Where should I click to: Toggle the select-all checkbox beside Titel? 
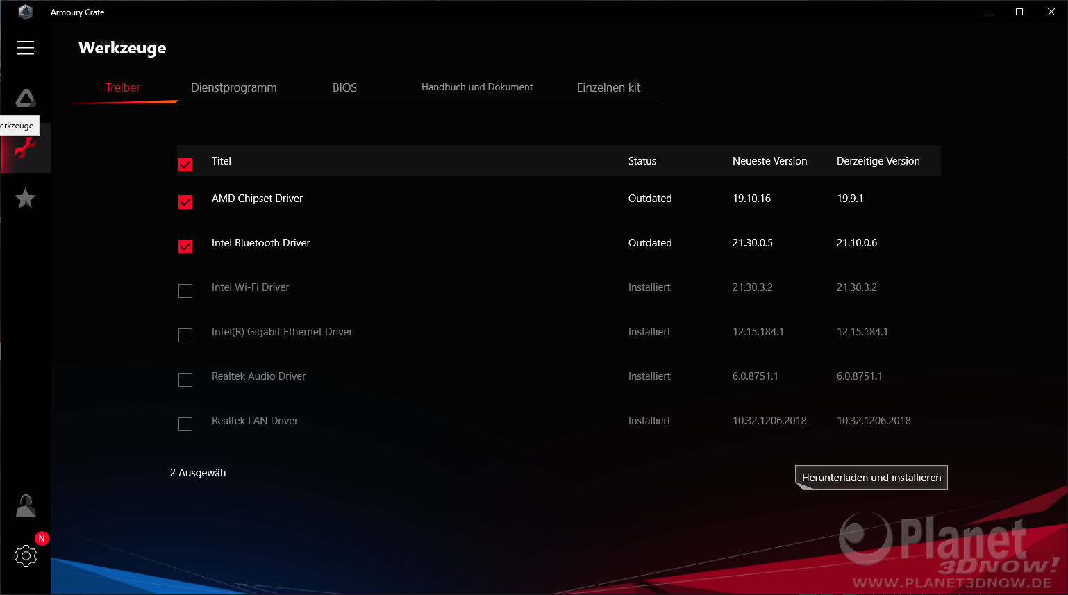point(185,165)
